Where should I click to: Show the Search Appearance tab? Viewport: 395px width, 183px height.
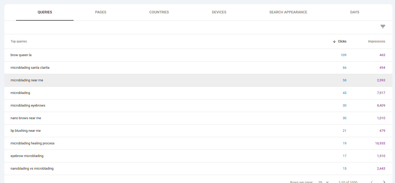[x=288, y=12]
